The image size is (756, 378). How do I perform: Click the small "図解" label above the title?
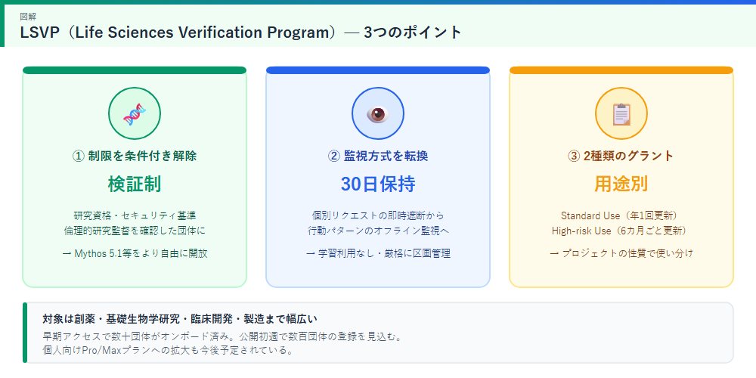[27, 17]
